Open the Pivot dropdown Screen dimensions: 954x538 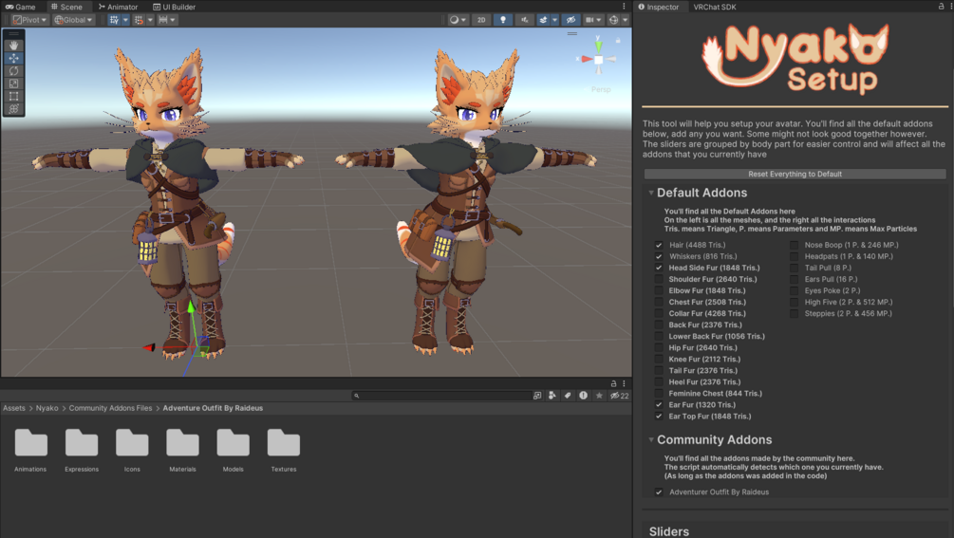[x=29, y=20]
